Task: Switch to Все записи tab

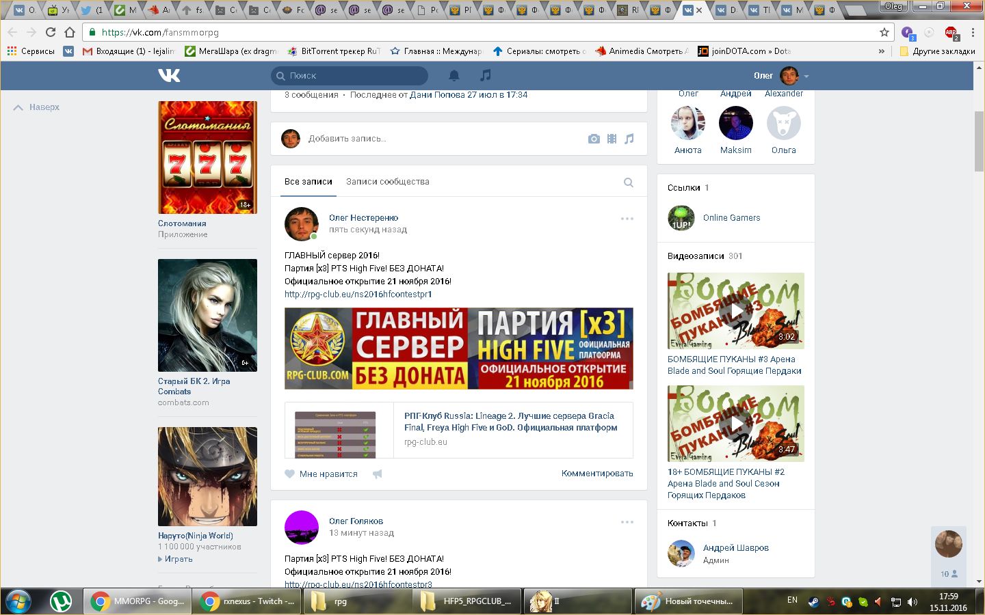Action: [x=308, y=182]
